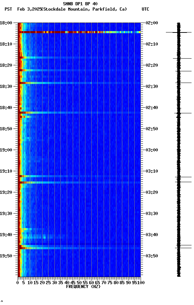Click the 02:10 UTC time label

tap(152, 44)
